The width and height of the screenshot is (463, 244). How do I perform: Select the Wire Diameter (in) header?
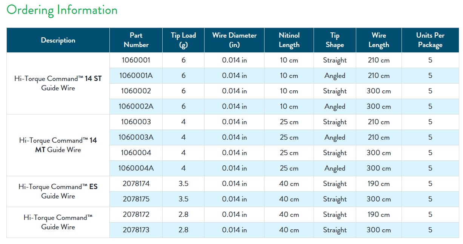234,40
